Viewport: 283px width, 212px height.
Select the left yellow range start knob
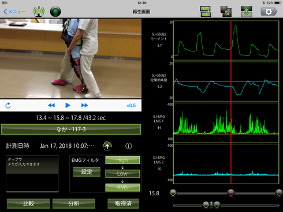tap(173, 193)
